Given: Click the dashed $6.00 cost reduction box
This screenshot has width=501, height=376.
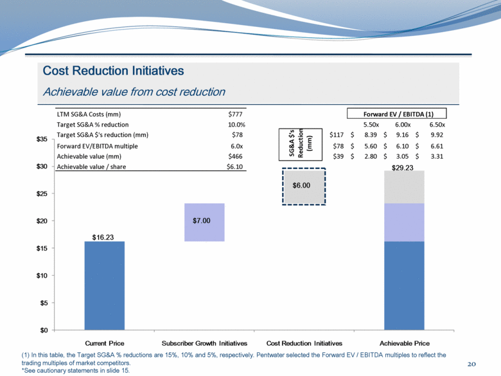Looking at the screenshot, I should pos(302,186).
